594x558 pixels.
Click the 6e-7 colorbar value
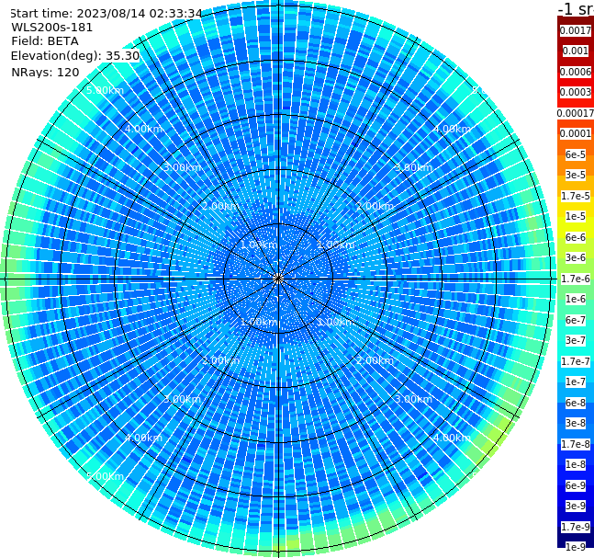[x=576, y=320]
